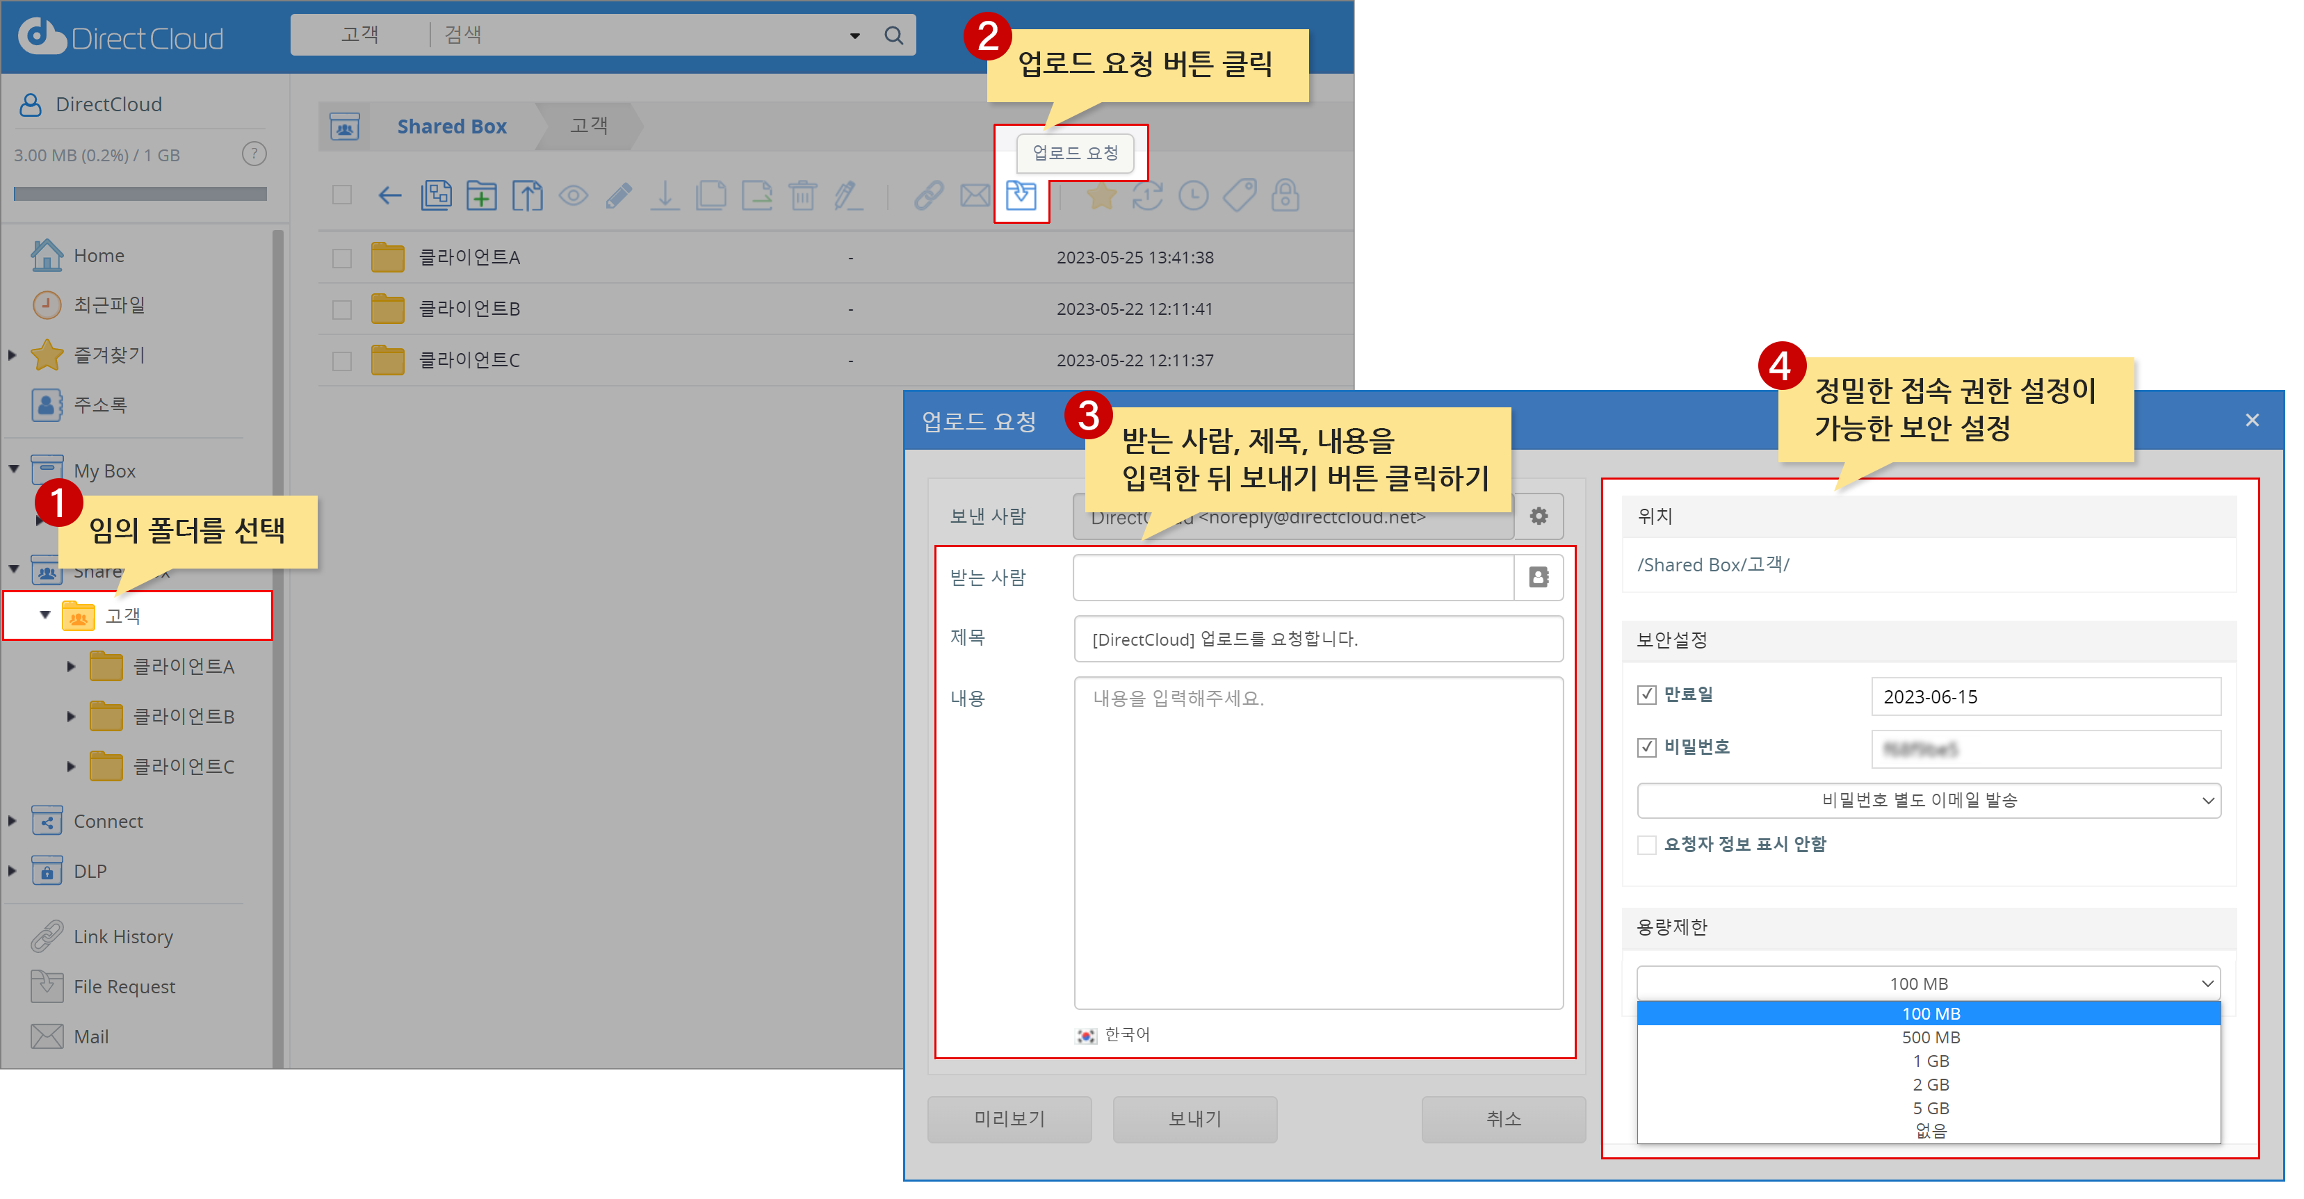
Task: Select the link sharing icon in the toolbar
Action: pos(930,195)
